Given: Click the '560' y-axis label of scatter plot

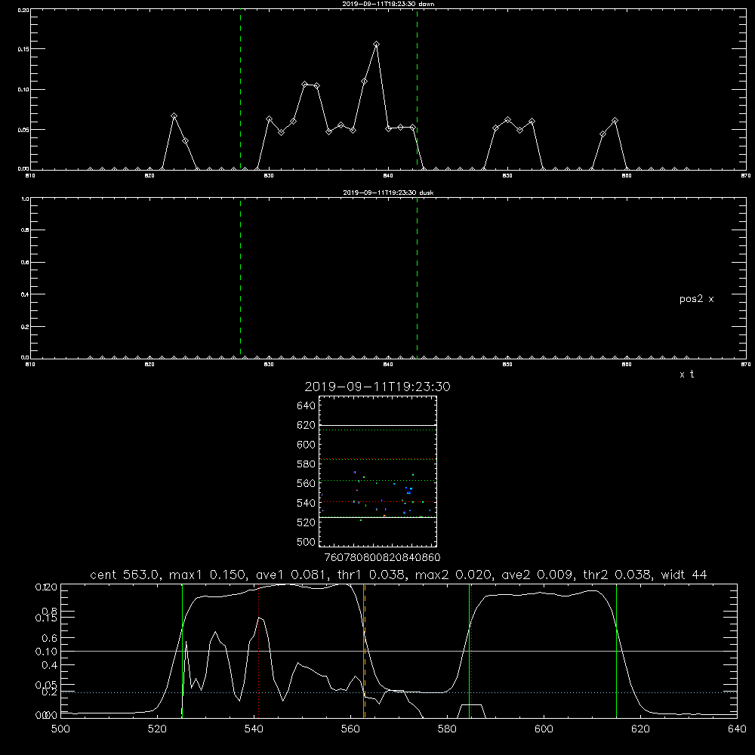Looking at the screenshot, I should coord(307,483).
